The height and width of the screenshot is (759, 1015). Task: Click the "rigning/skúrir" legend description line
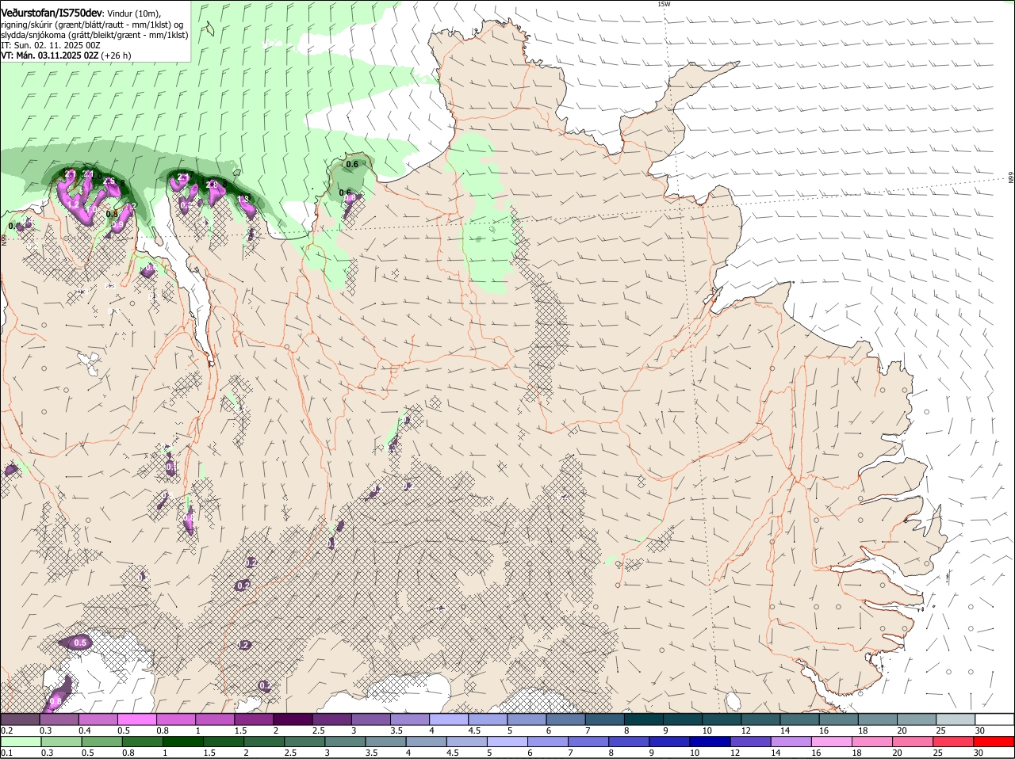coord(92,25)
